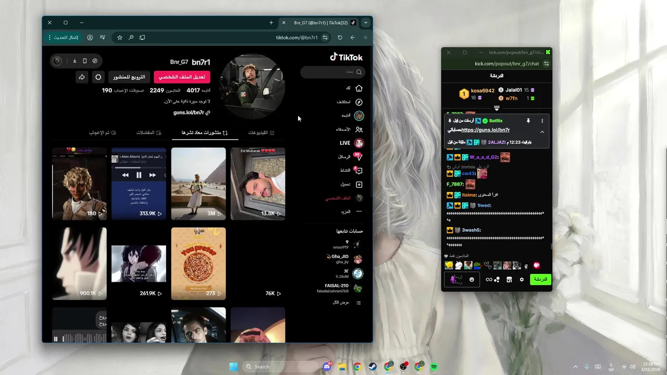This screenshot has width=667, height=375.
Task: Open the Chrome profile icon
Action: click(x=90, y=37)
